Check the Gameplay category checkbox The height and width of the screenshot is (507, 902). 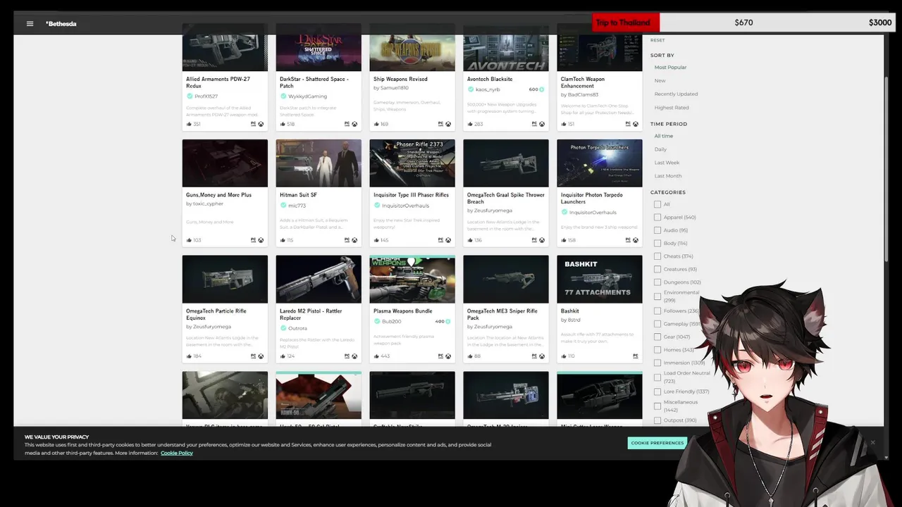pyautogui.click(x=657, y=324)
